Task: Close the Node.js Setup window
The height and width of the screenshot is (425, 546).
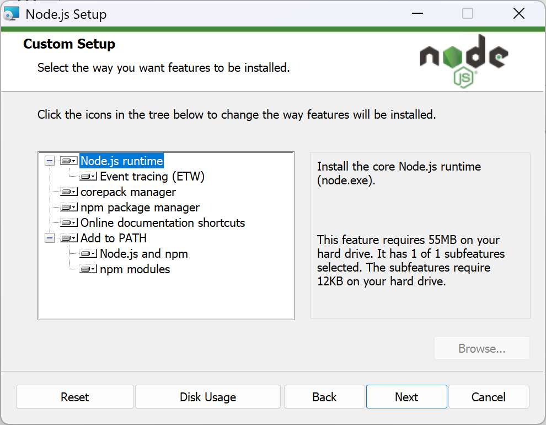Action: pyautogui.click(x=519, y=14)
